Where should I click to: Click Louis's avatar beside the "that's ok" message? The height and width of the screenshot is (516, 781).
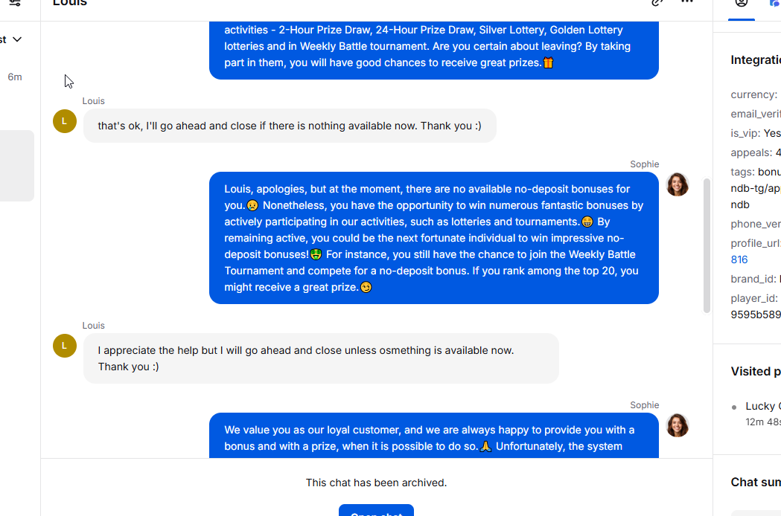(x=65, y=121)
